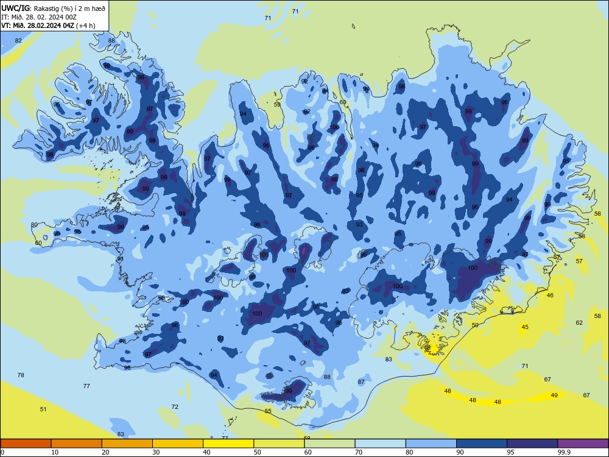609x457 pixels.
Task: Select the '46' humidity value in yellow zone
Action: 550,296
